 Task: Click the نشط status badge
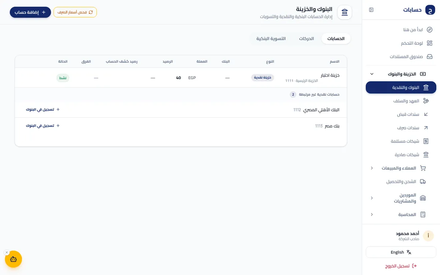(x=63, y=78)
